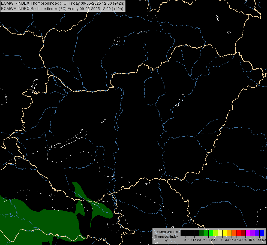267x245 pixels.
Task: Click the BestLiftedIndex title line at top
Action: [x=62, y=9]
